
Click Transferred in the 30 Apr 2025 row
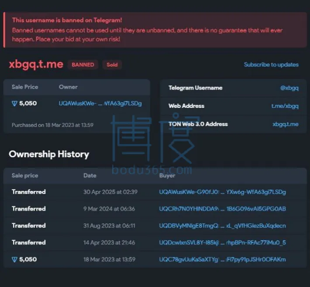click(29, 192)
